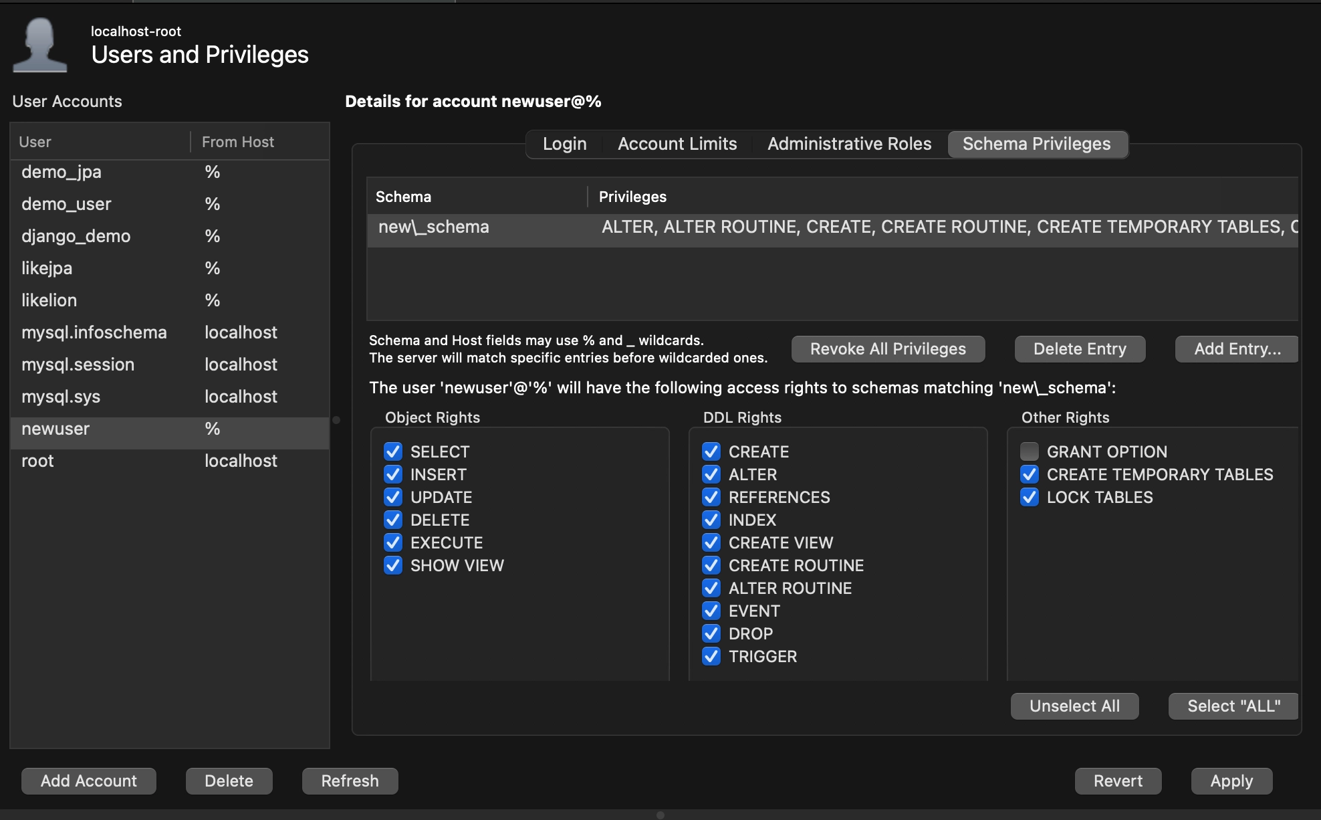Image resolution: width=1321 pixels, height=820 pixels.
Task: Disable the TRIGGER checkbox
Action: [711, 656]
